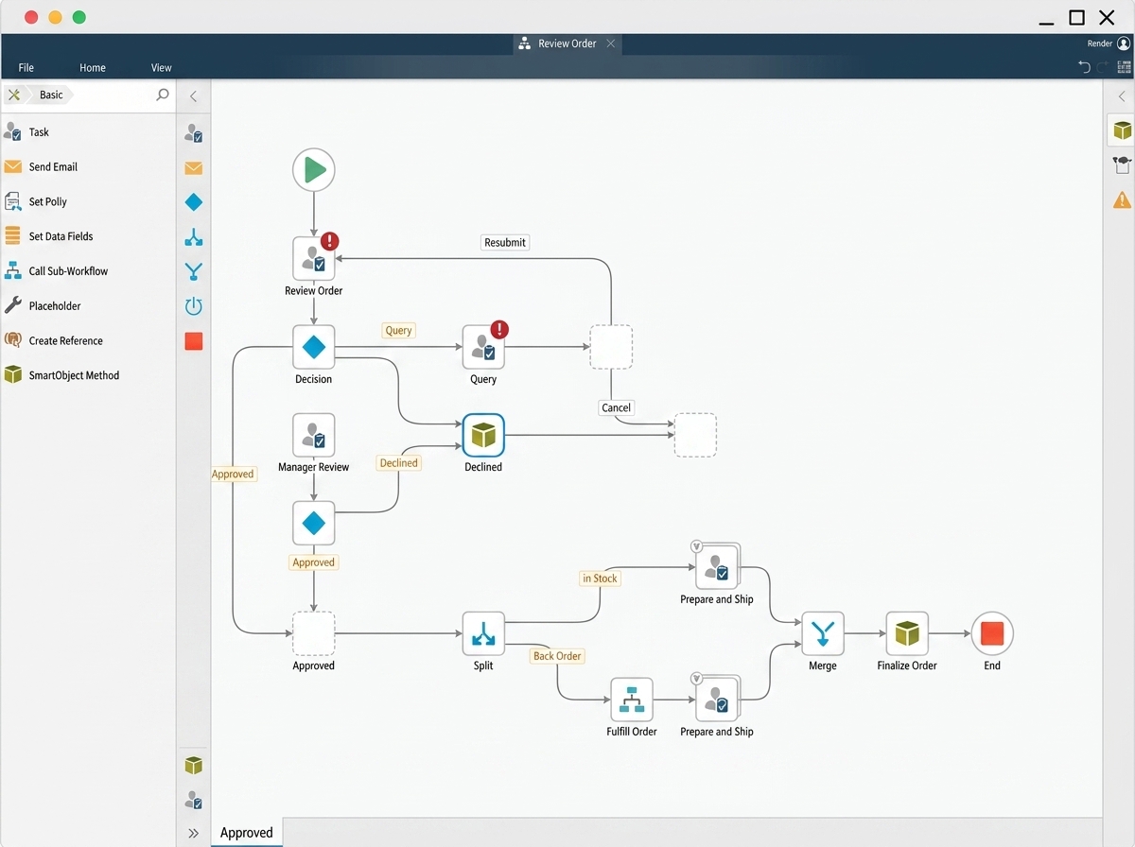Select the End node
This screenshot has width=1135, height=847.
click(x=992, y=633)
